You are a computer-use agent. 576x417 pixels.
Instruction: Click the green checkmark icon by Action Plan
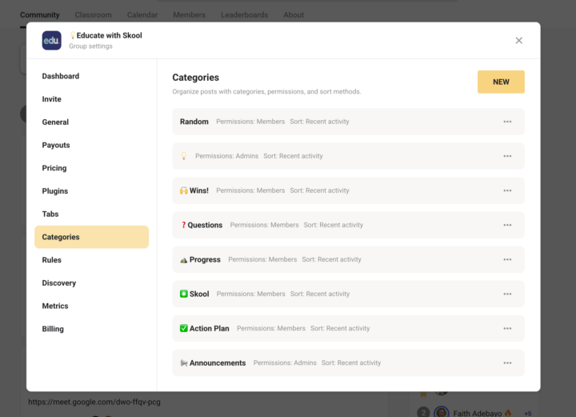pos(184,328)
